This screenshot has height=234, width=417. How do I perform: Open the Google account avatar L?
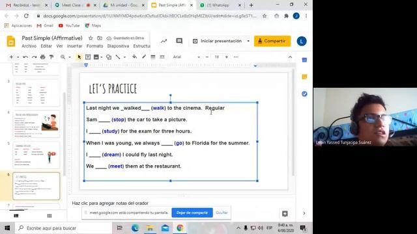302,42
